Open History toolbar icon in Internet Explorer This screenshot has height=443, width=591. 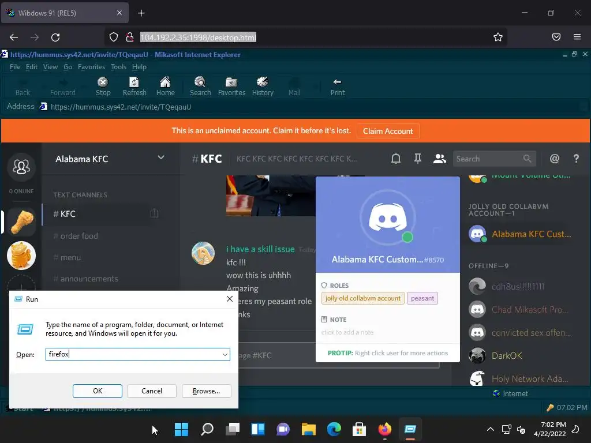pos(263,87)
